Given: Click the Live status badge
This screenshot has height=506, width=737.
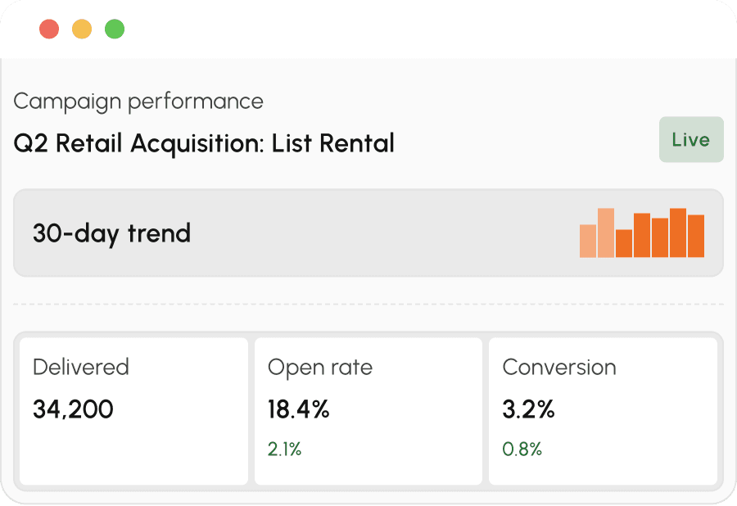Looking at the screenshot, I should (691, 139).
